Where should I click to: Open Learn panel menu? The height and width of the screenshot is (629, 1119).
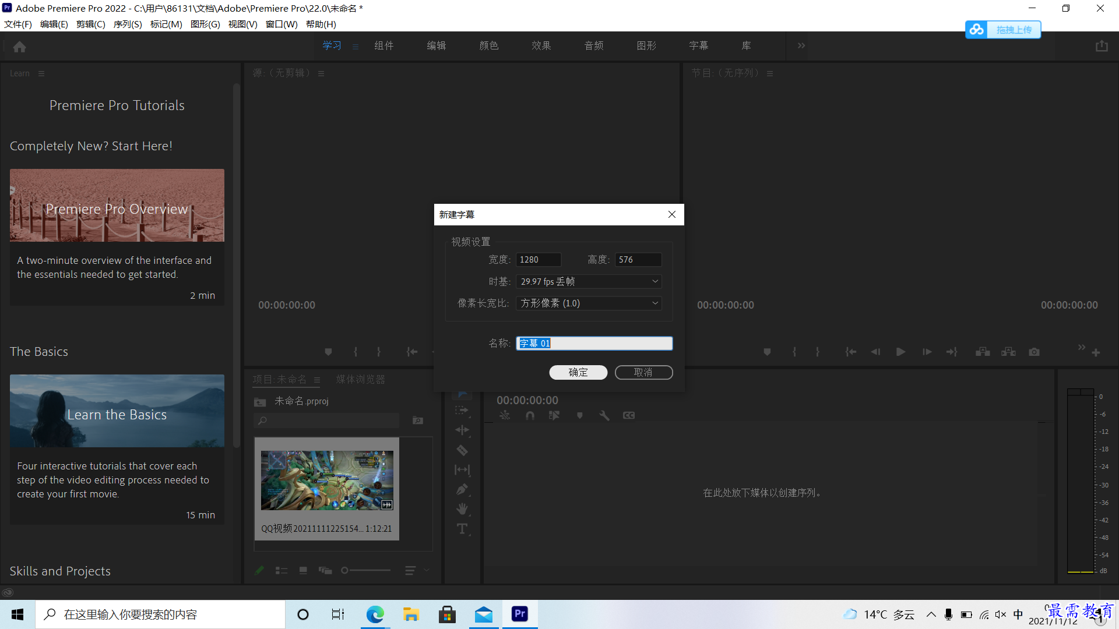[41, 73]
